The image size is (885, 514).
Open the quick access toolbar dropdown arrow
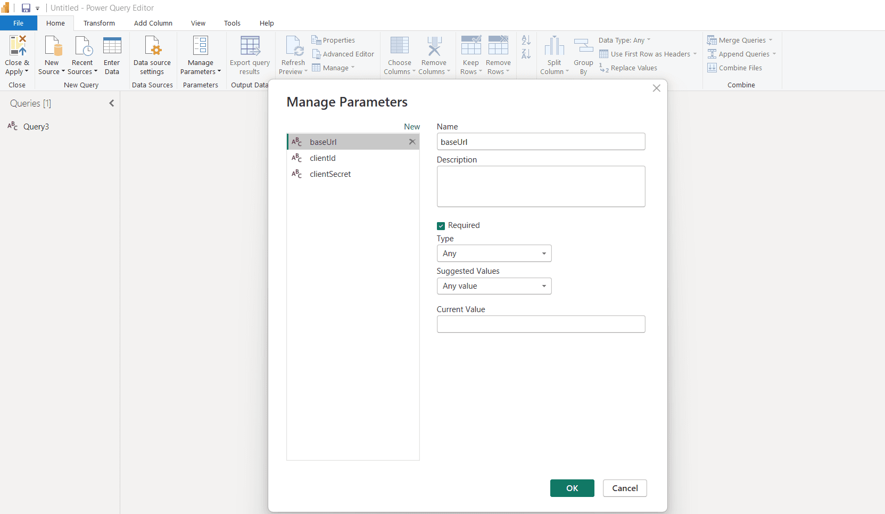tap(38, 9)
